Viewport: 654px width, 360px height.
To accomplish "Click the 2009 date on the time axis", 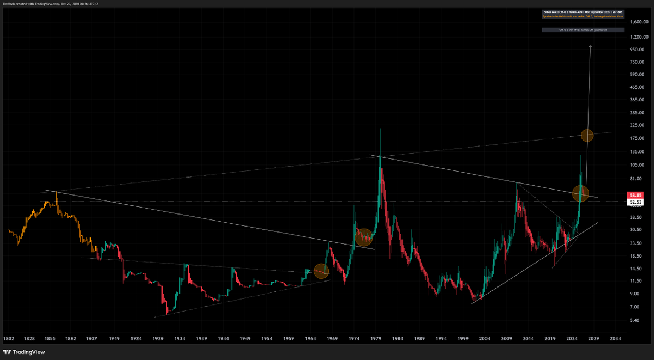I will pyautogui.click(x=507, y=339).
